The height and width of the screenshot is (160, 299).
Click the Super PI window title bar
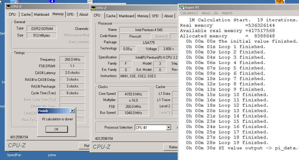[238, 7]
